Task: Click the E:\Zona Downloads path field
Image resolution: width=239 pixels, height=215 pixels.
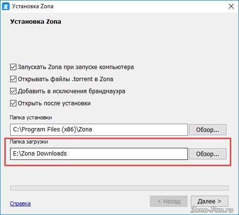Action: click(x=99, y=154)
